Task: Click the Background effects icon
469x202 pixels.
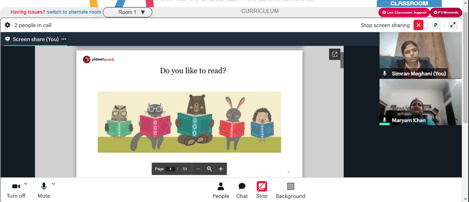Action: tap(290, 191)
